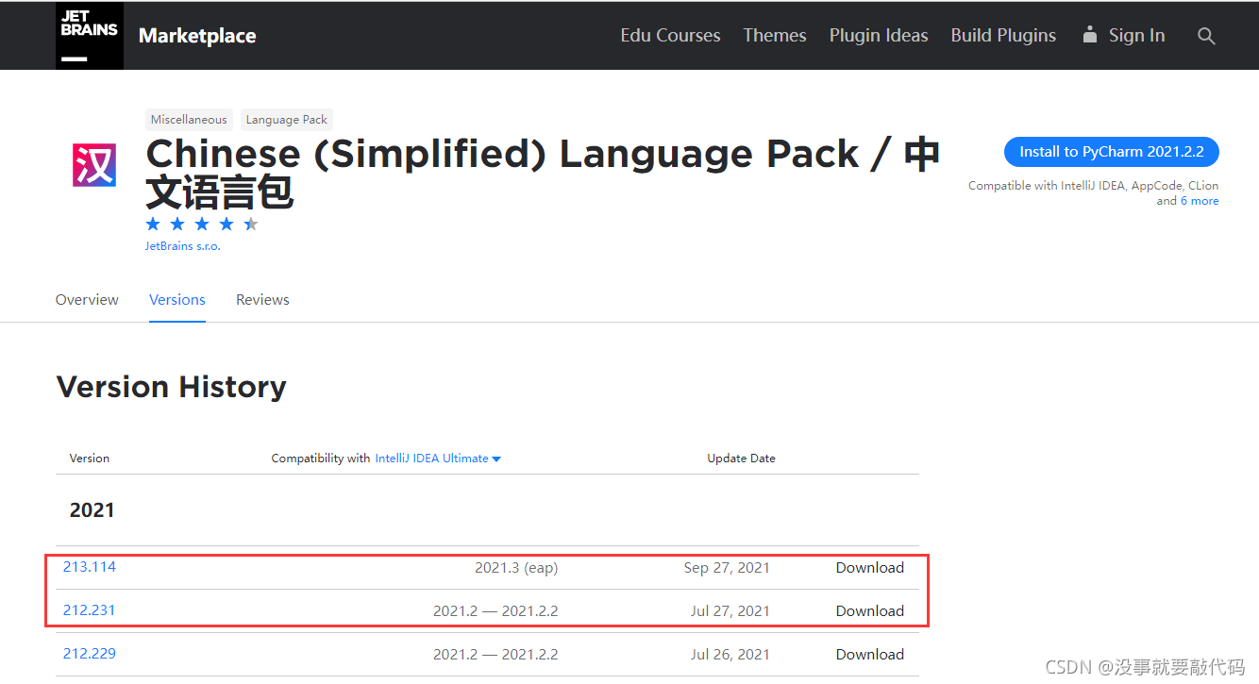
Task: Open the search magnifier icon
Action: click(x=1206, y=36)
